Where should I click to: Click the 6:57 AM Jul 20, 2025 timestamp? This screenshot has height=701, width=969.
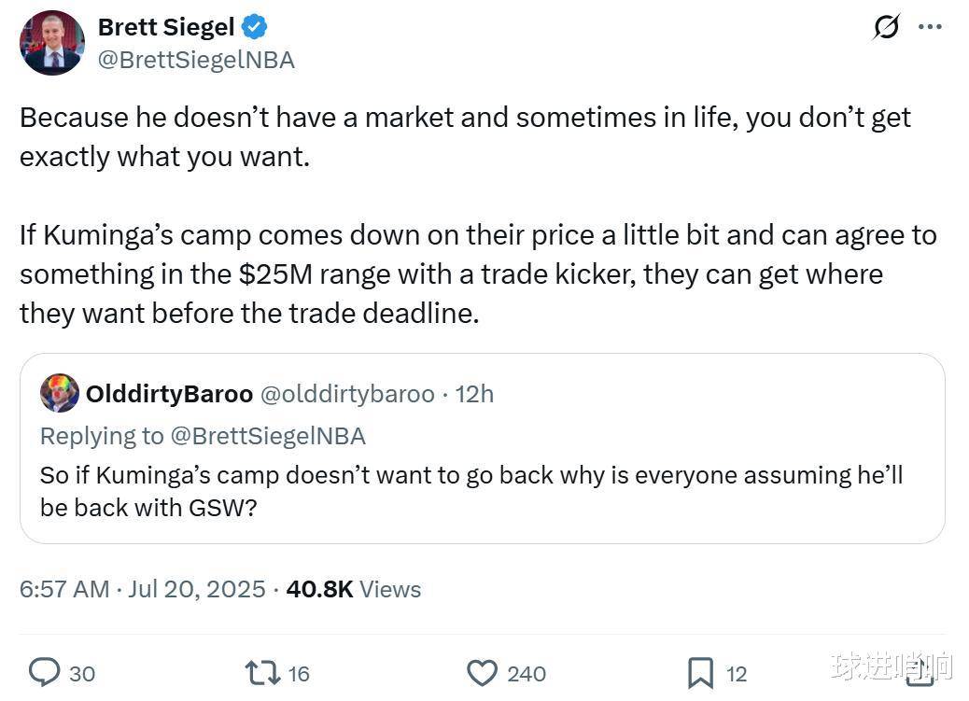143,589
